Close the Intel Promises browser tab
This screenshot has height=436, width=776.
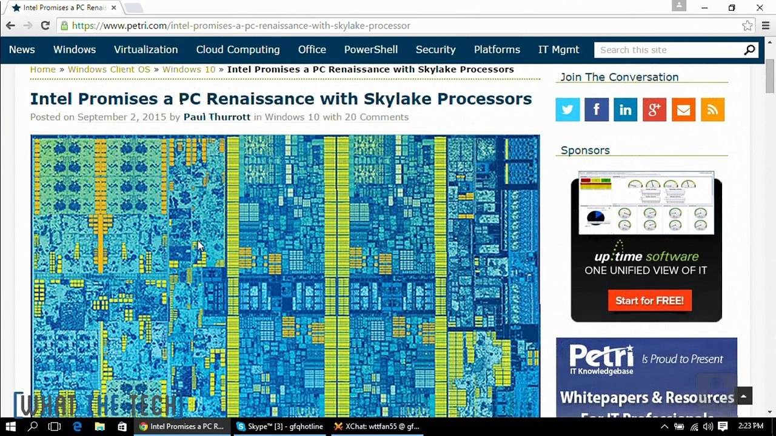point(113,8)
